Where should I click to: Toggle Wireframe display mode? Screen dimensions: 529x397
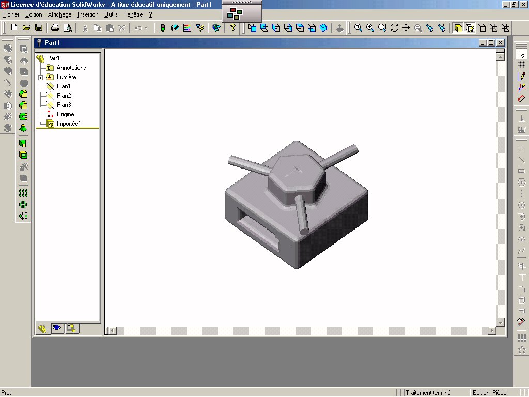[506, 28]
